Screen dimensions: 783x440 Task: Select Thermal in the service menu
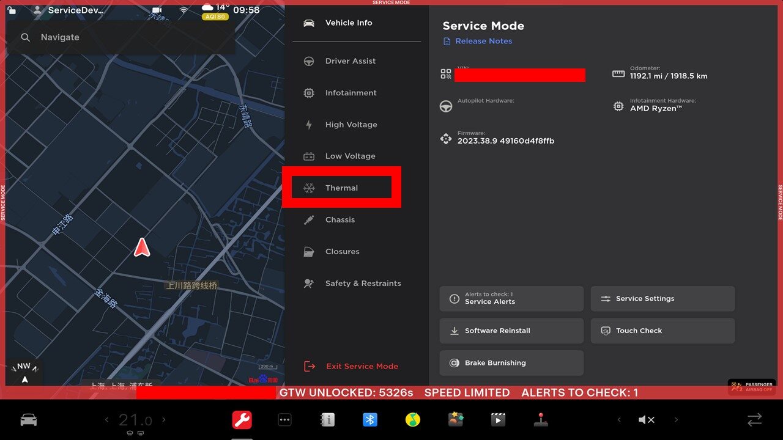pos(341,188)
